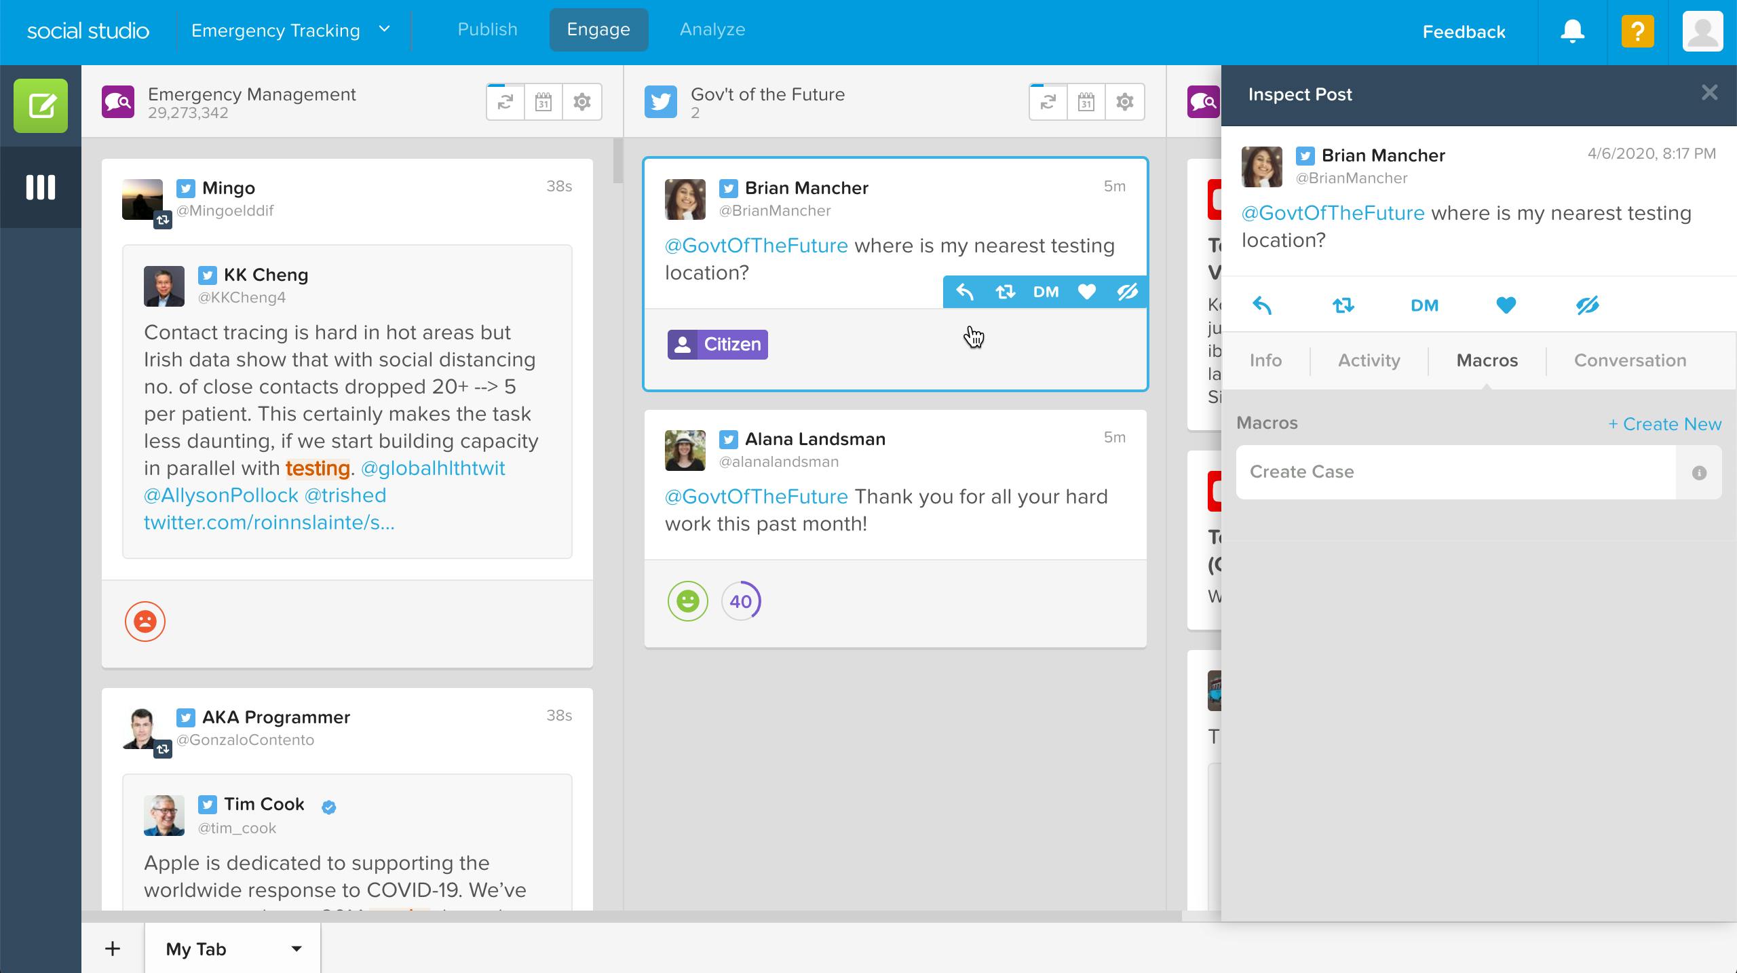Image resolution: width=1737 pixels, height=973 pixels.
Task: Click the notification bell icon in top bar
Action: 1571,31
